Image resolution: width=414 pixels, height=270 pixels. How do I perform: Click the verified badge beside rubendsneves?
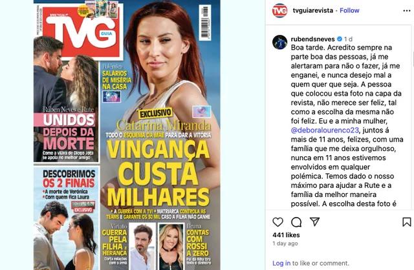(x=340, y=39)
